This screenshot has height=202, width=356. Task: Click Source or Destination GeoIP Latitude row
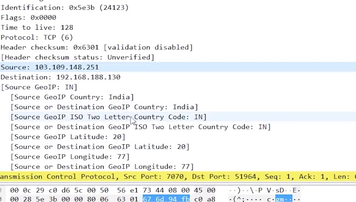(100, 146)
